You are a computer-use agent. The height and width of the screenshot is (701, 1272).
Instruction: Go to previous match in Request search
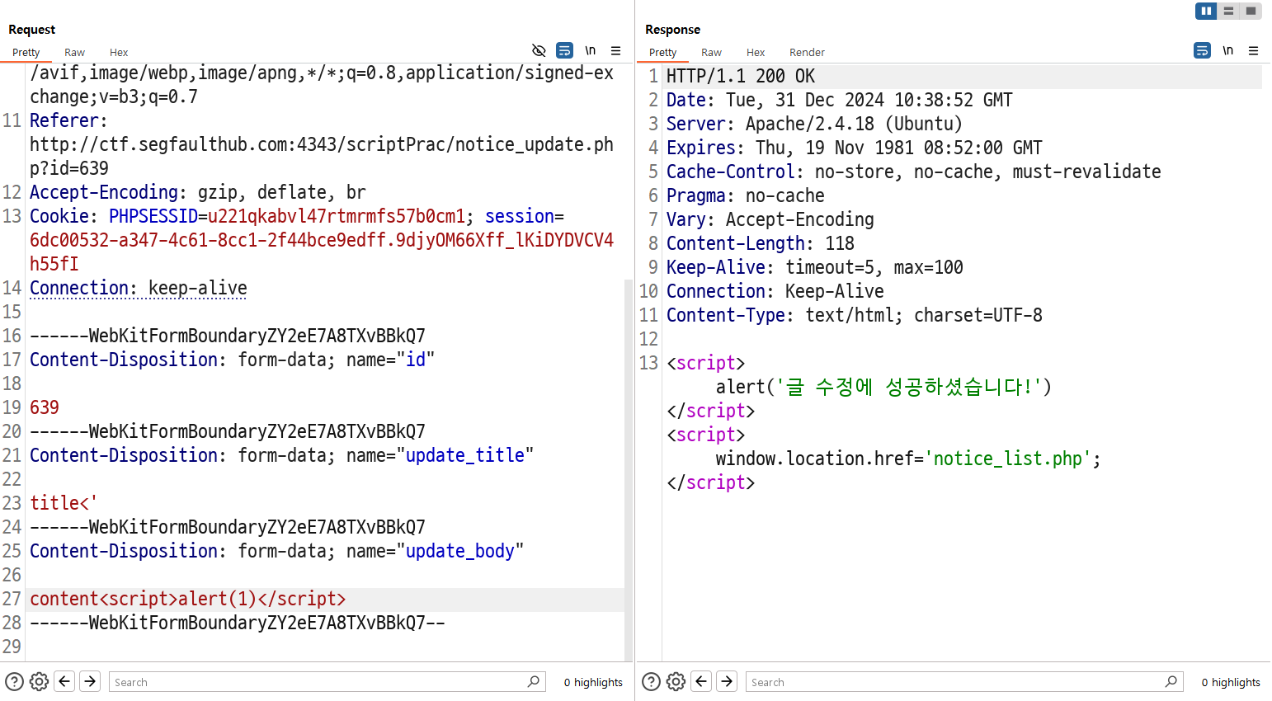pos(64,681)
